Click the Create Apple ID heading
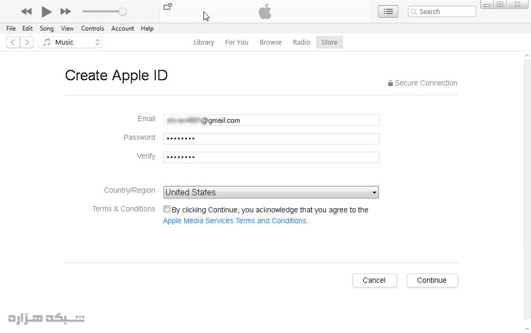The image size is (531, 333). pyautogui.click(x=116, y=75)
